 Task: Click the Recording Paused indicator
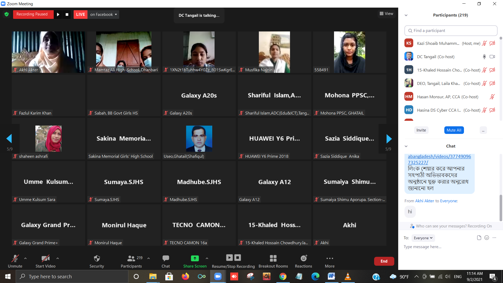33,14
